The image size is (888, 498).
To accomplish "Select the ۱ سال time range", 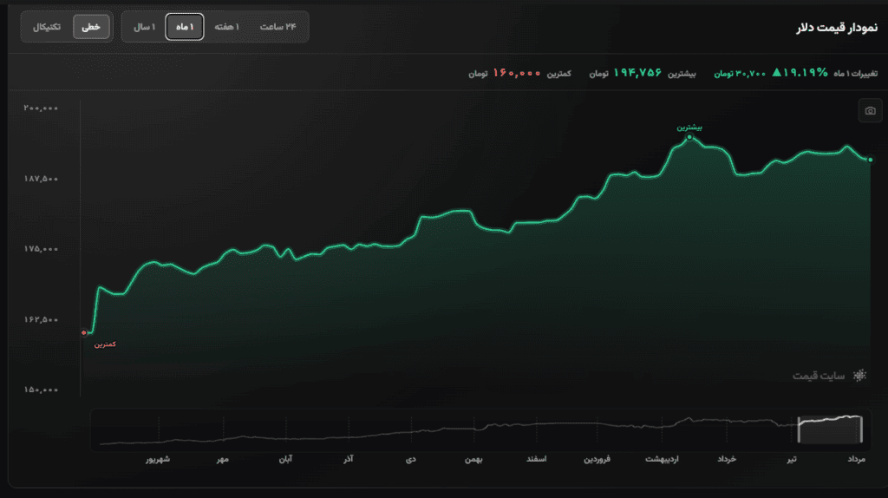I will [144, 27].
